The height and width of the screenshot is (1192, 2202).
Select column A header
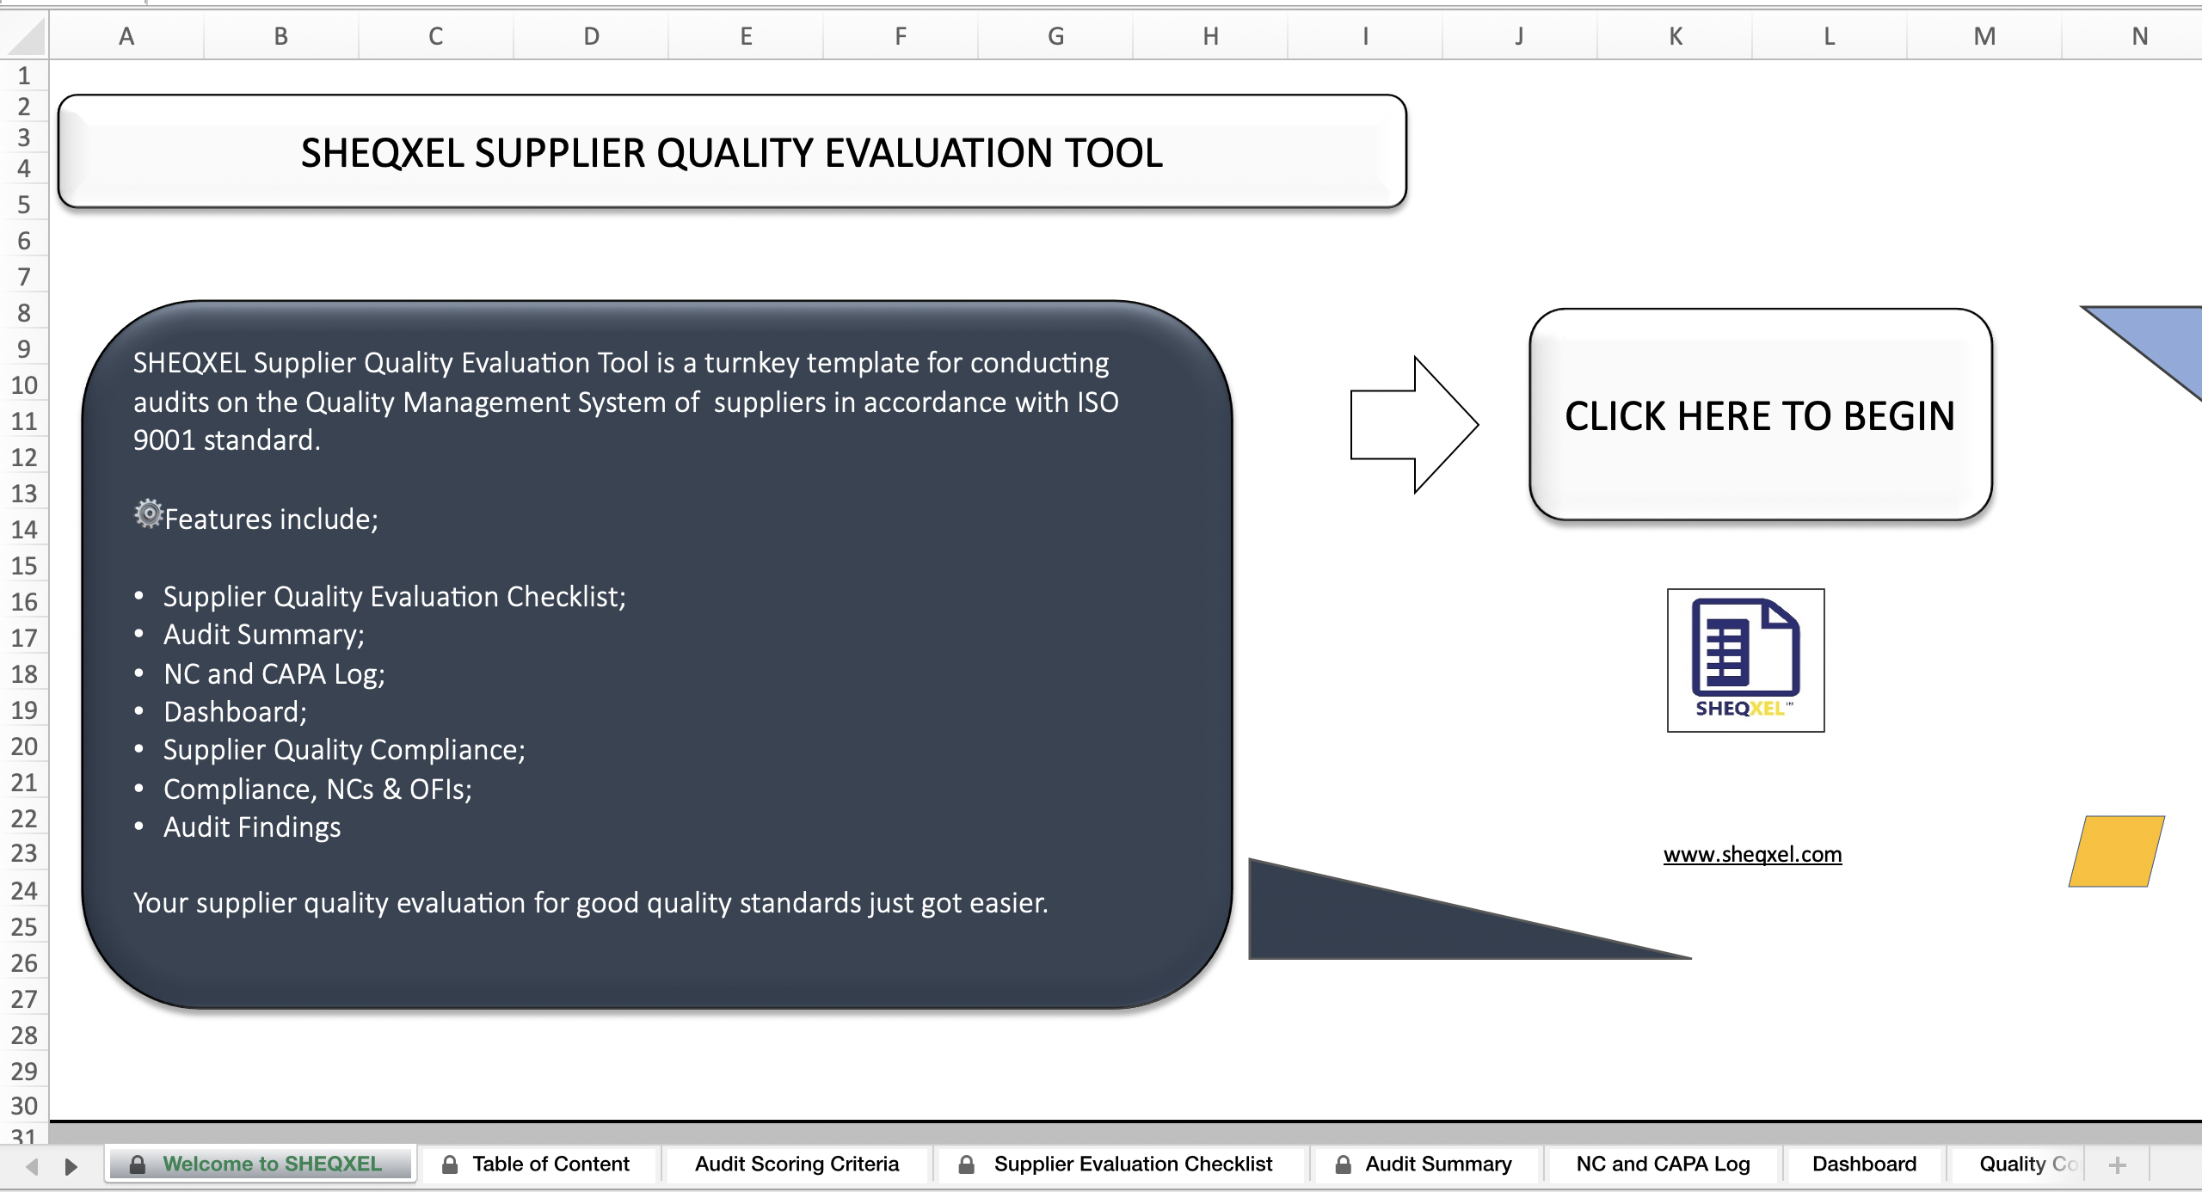click(126, 36)
